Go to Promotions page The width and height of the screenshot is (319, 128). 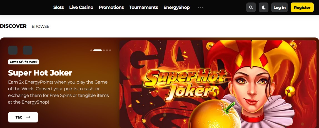click(111, 7)
